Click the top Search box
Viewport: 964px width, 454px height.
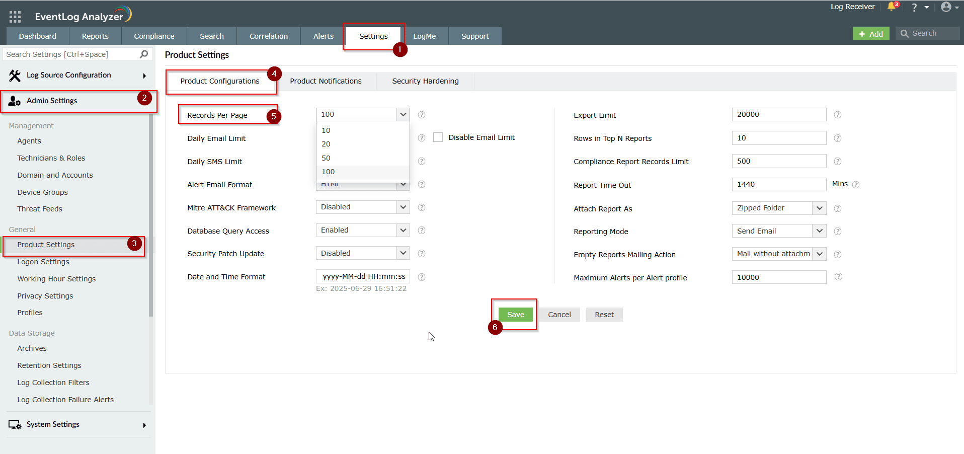[x=928, y=33]
